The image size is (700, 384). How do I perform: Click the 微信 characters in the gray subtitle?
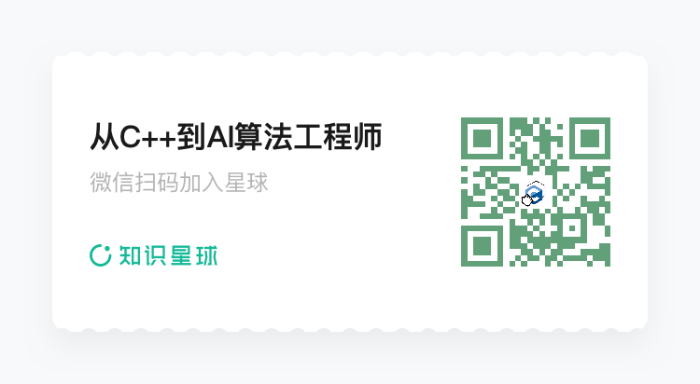coord(112,182)
